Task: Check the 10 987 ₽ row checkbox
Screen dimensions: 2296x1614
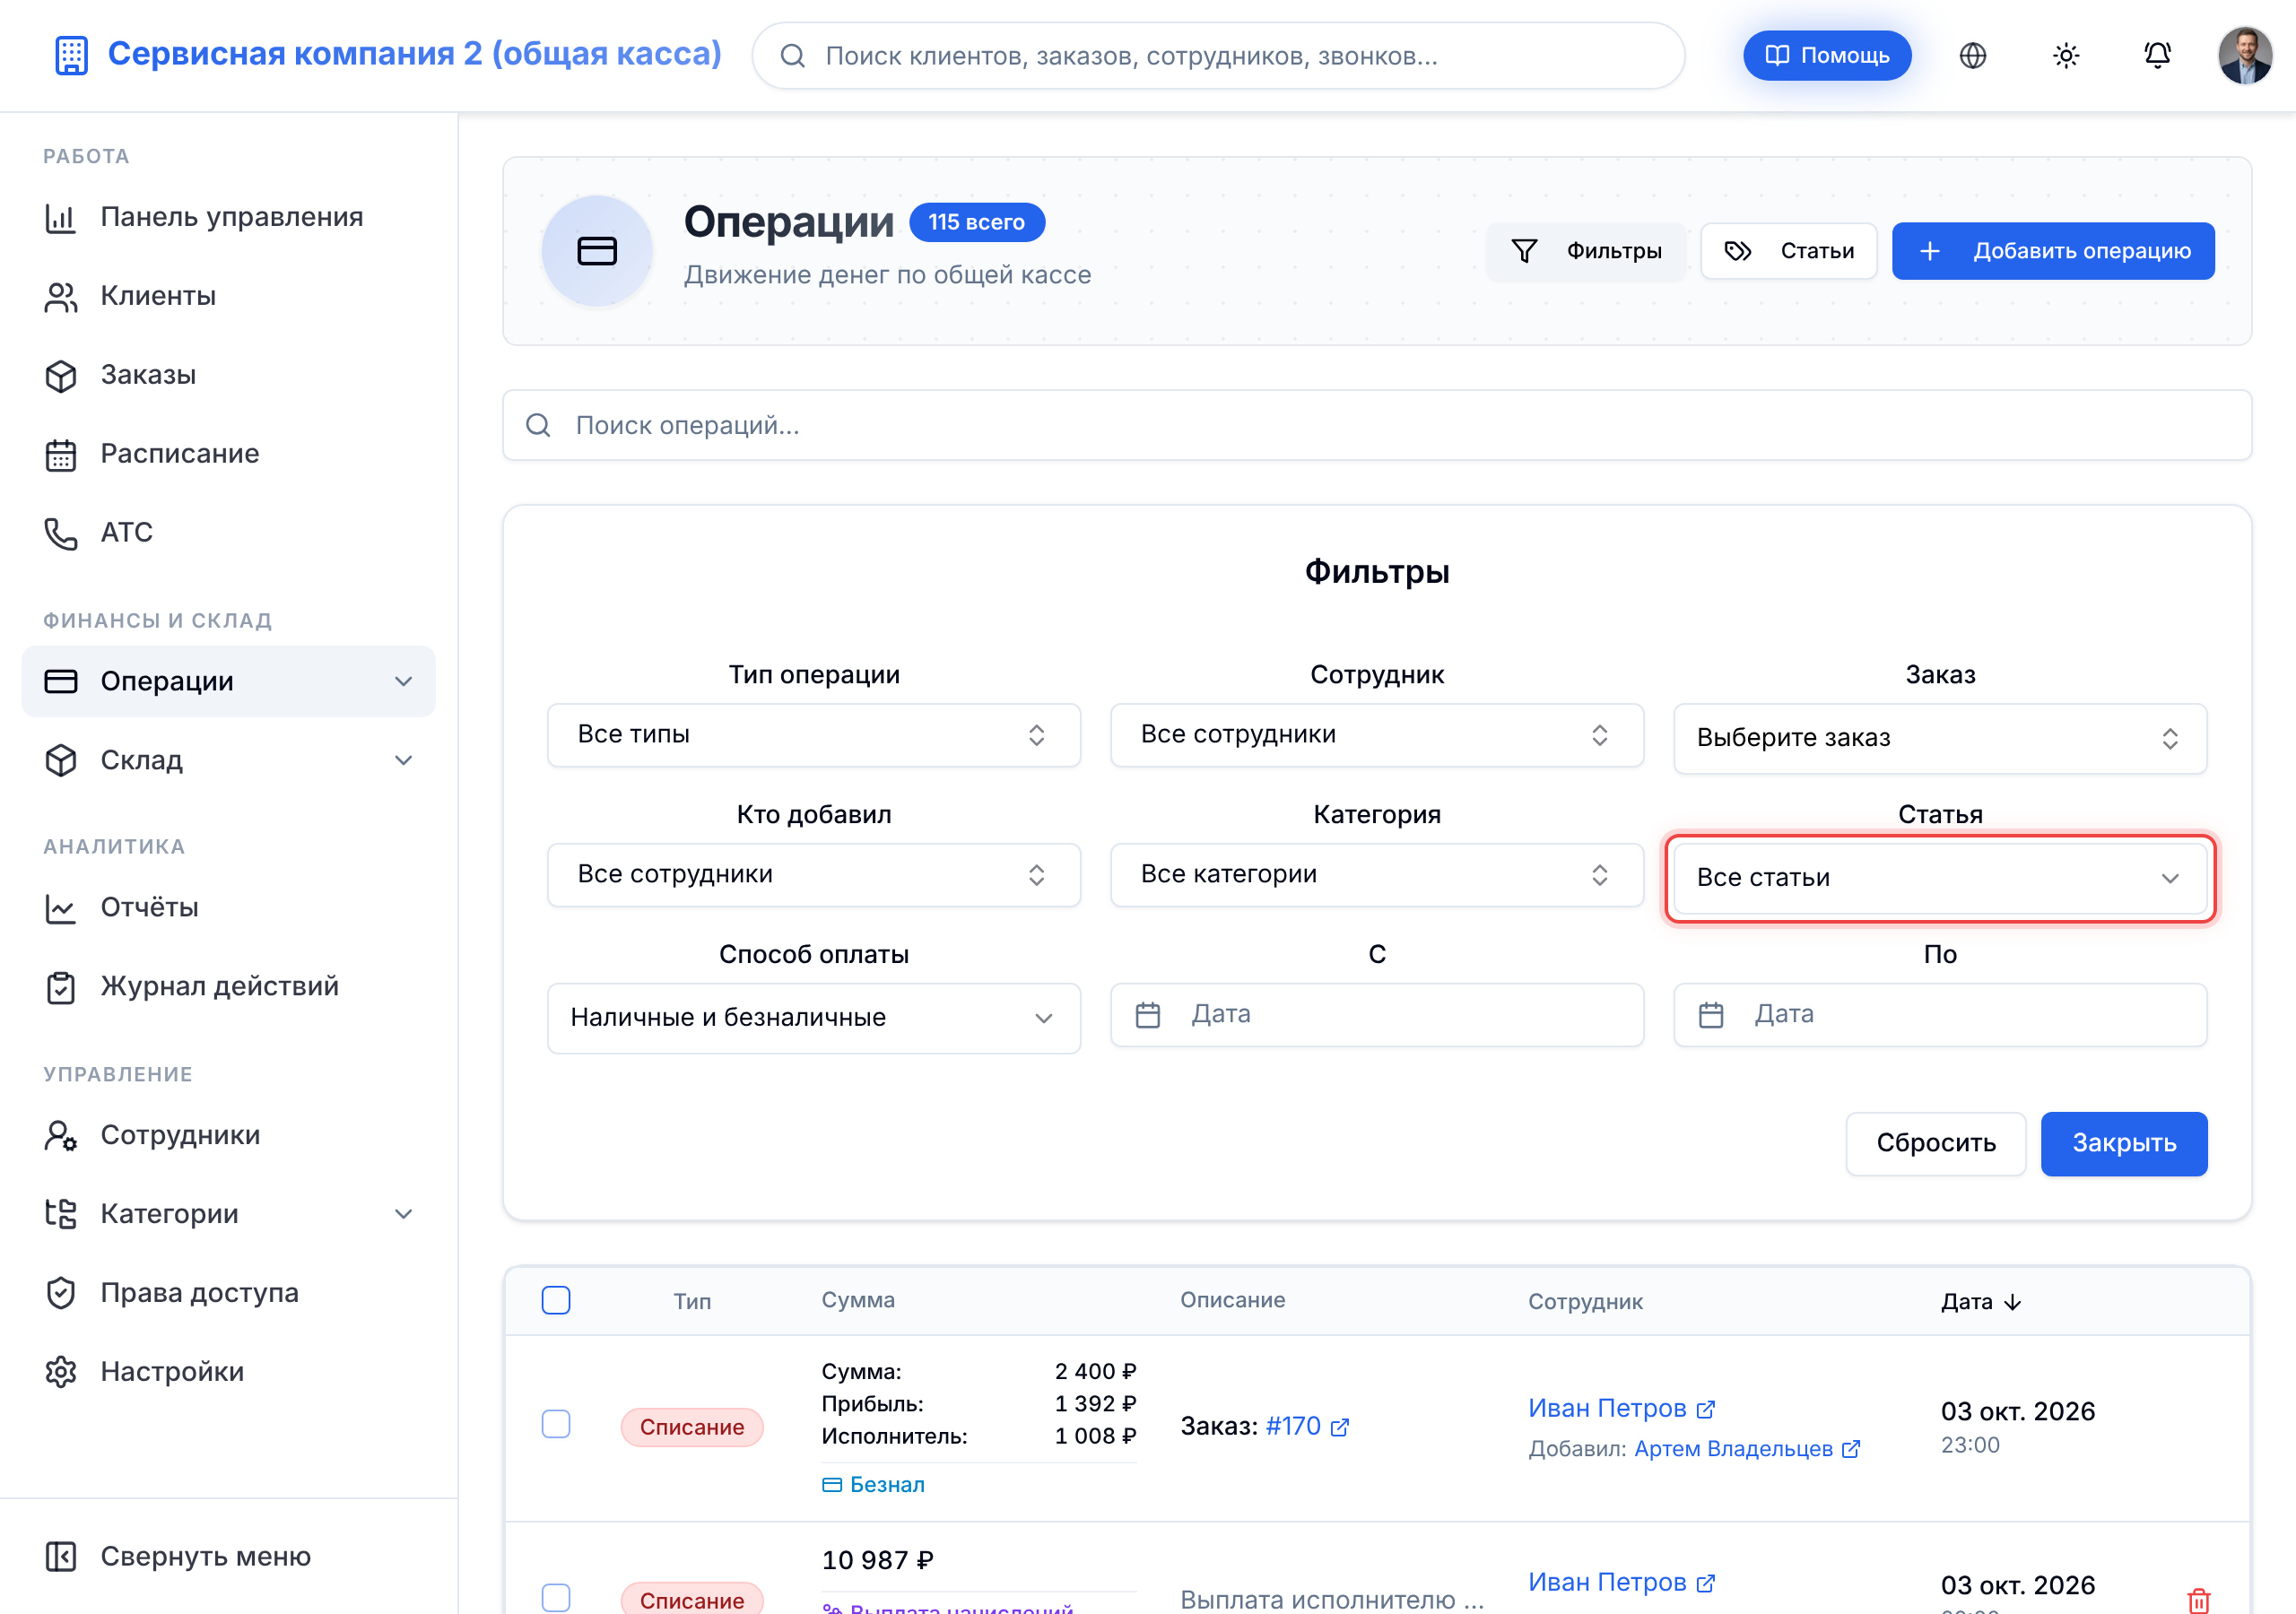Action: (x=556, y=1597)
